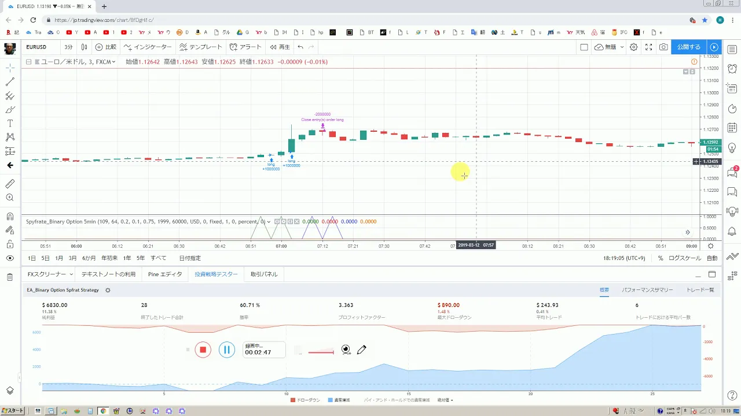Select the crosshair cursor tool
This screenshot has height=416, width=741.
10,68
